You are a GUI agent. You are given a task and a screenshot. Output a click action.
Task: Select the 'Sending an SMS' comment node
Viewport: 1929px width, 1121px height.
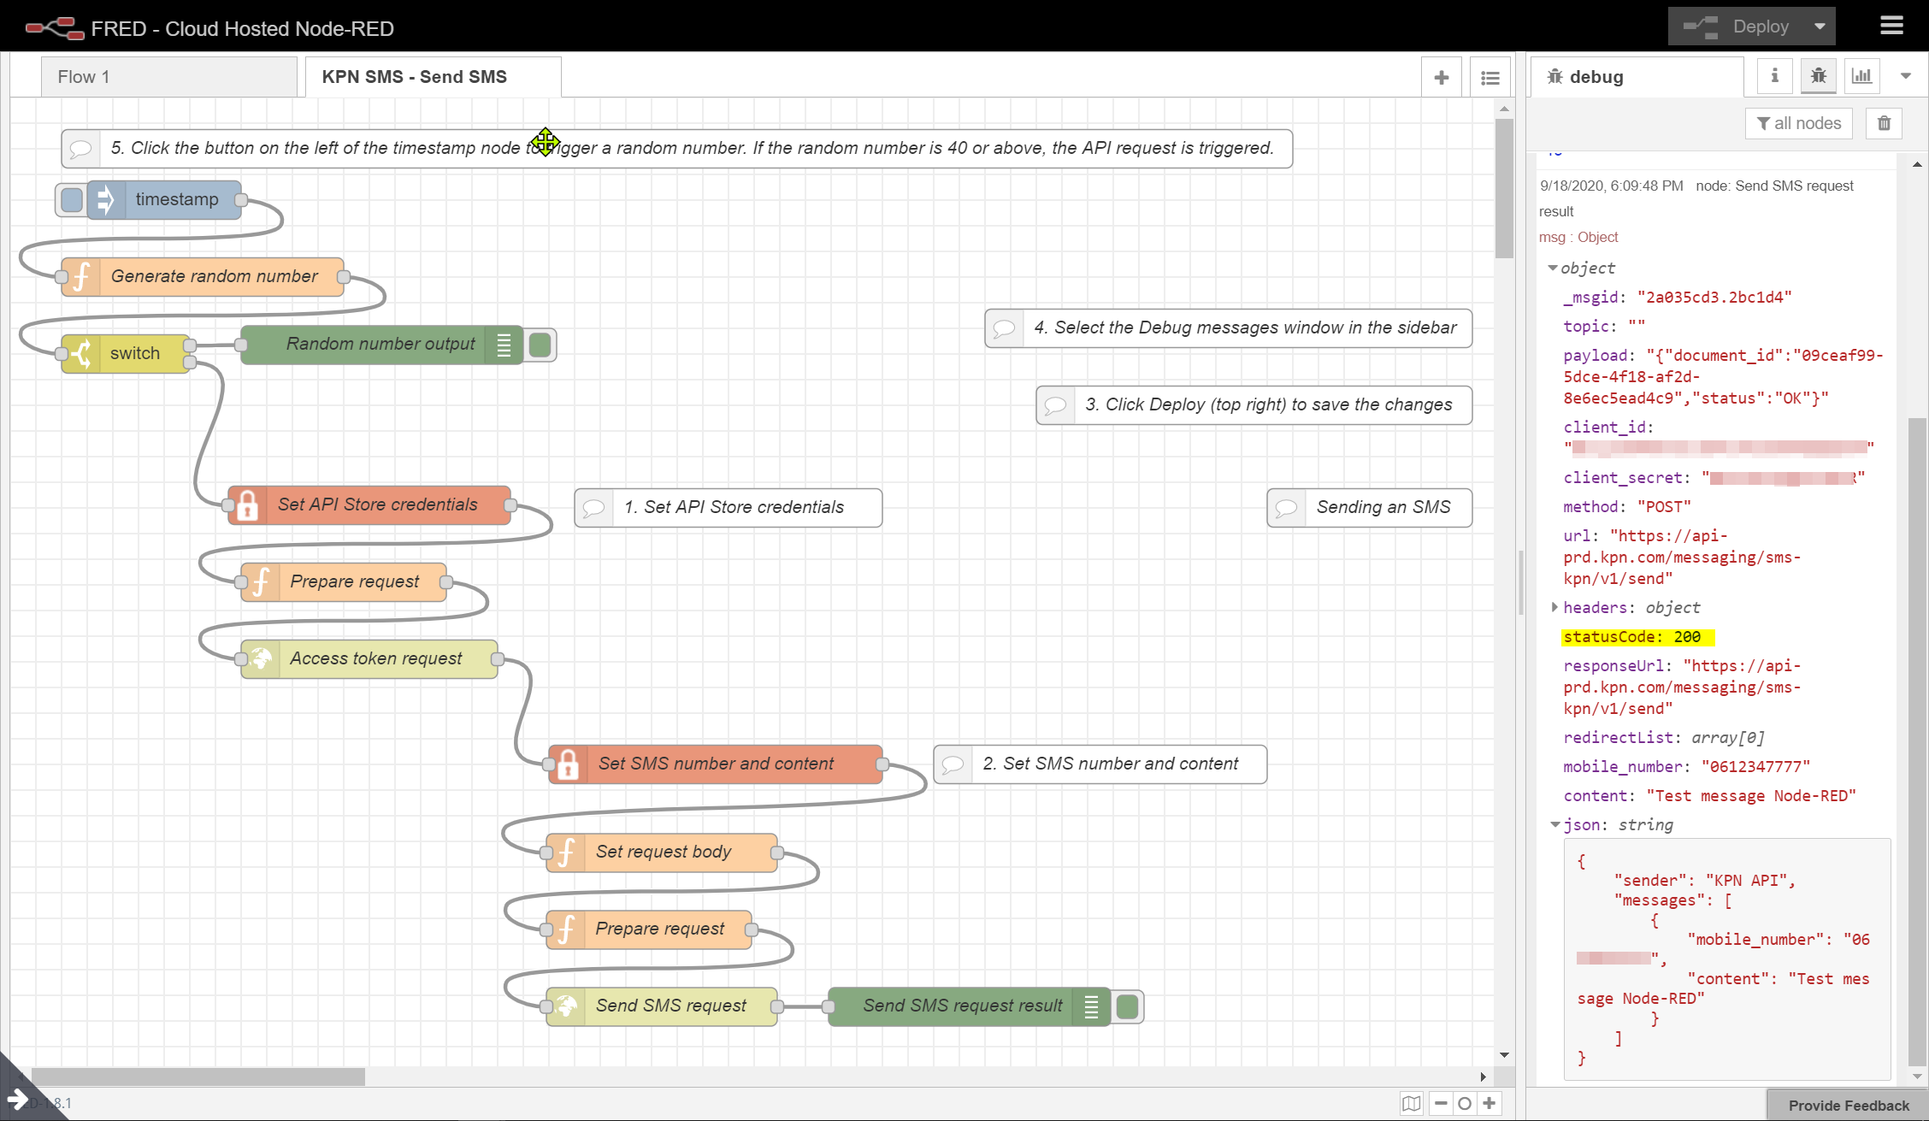[1370, 507]
